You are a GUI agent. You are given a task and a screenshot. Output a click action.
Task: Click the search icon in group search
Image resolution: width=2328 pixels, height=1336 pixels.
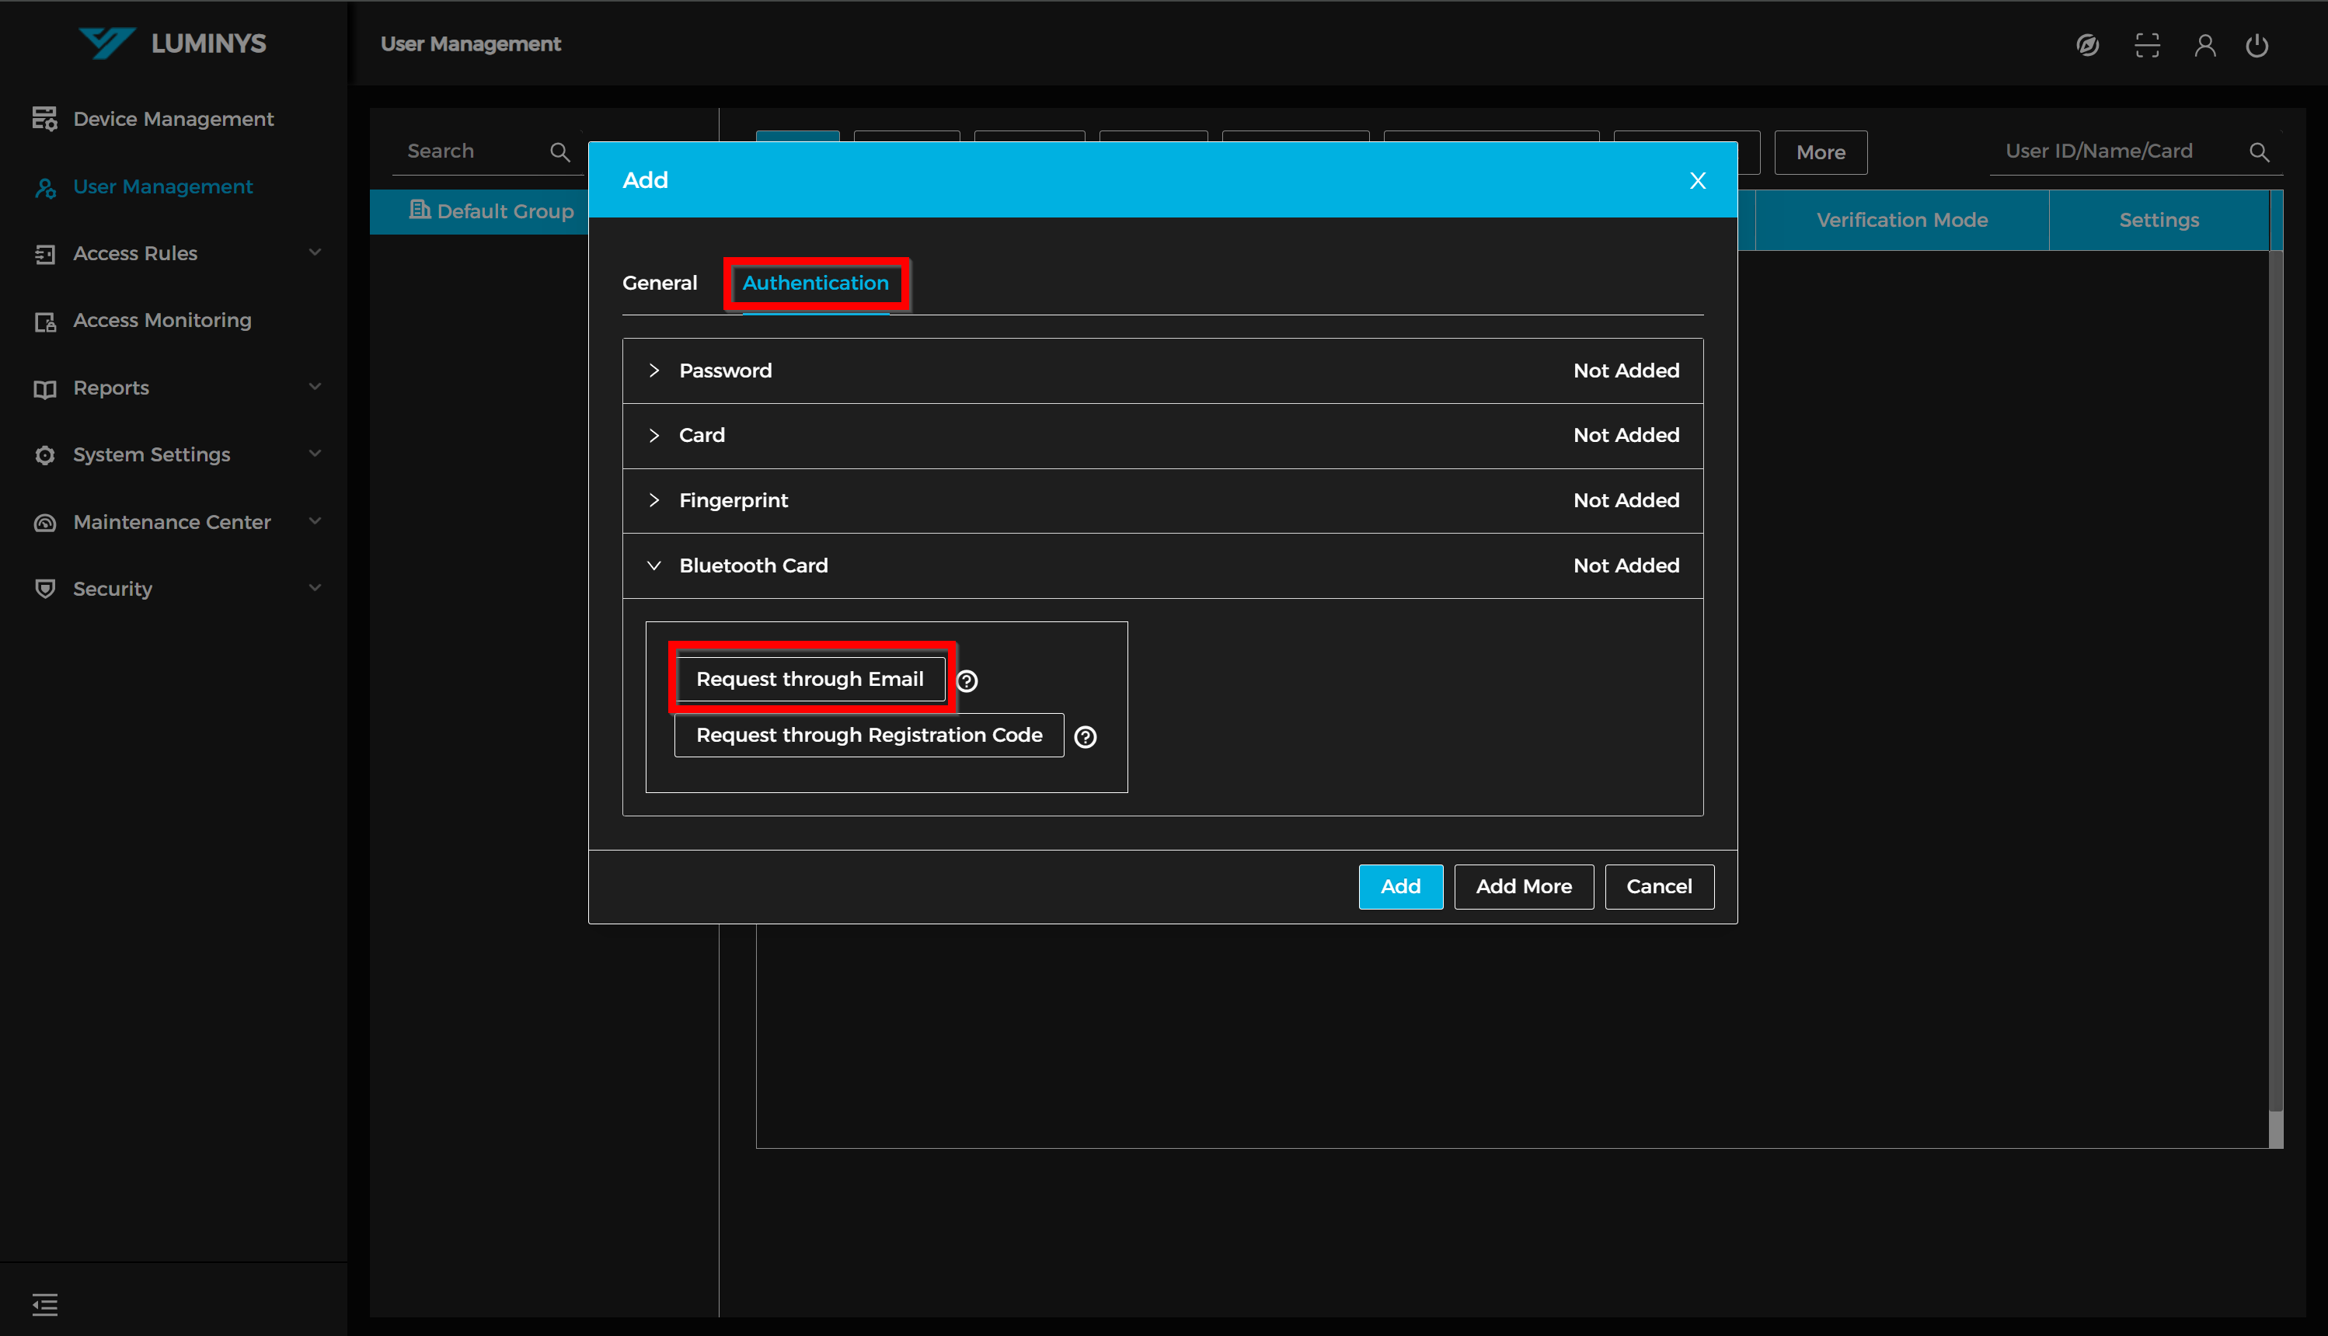point(559,151)
